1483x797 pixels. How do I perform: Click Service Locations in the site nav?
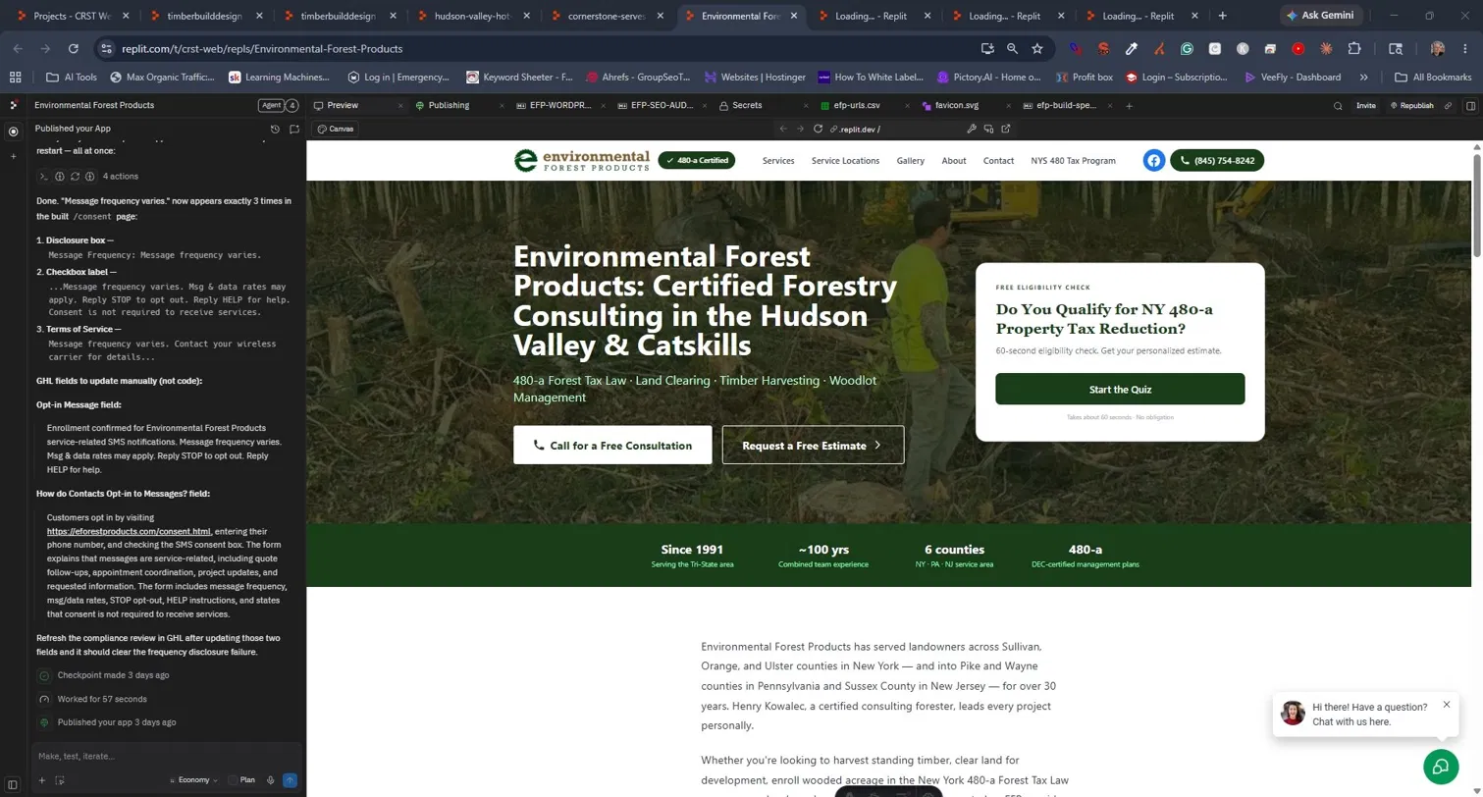[845, 160]
